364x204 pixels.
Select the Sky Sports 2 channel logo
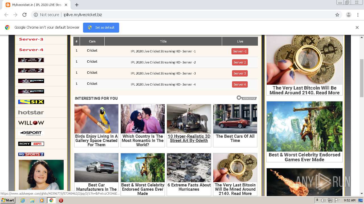pos(31,154)
